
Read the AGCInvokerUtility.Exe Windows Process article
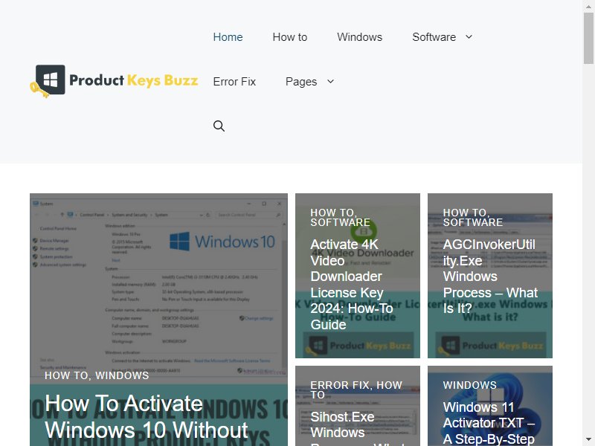click(490, 277)
